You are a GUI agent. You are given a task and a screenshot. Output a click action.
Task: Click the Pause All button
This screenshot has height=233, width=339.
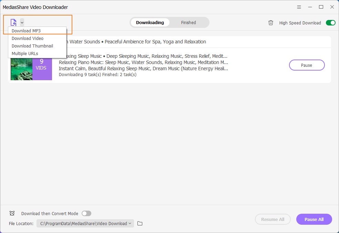(x=314, y=219)
